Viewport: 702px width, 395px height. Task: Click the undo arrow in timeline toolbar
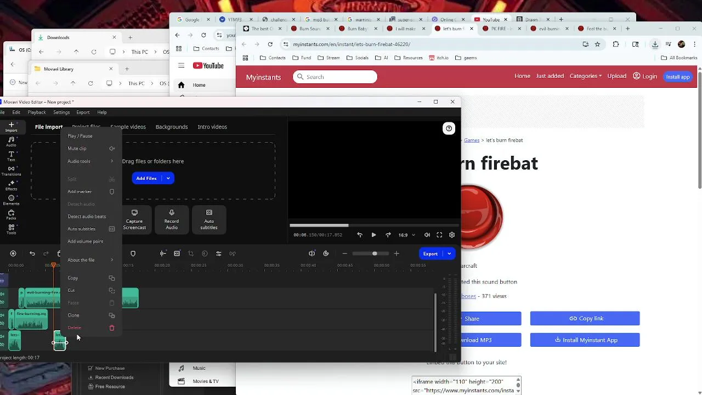[x=32, y=253]
